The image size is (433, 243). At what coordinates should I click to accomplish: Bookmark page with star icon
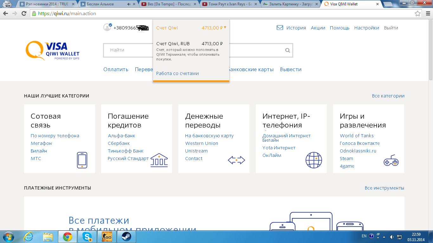coord(418,14)
